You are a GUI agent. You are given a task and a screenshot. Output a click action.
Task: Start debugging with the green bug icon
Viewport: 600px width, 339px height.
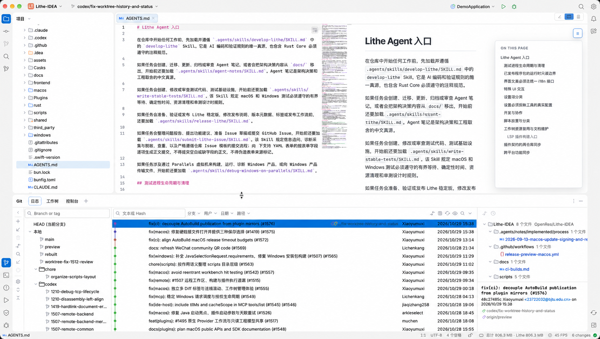click(514, 6)
